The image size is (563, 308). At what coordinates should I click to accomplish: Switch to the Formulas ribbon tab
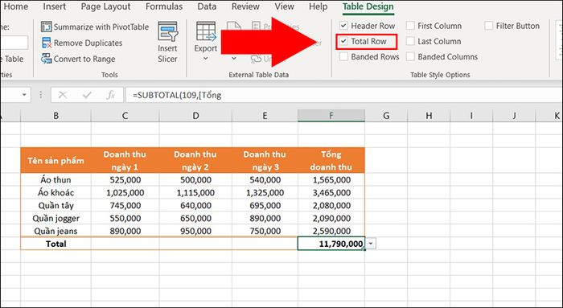pyautogui.click(x=164, y=6)
